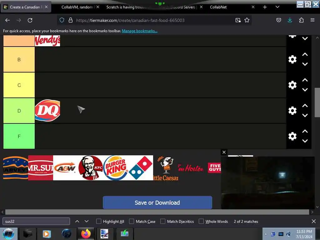Go to next find match
This screenshot has width=320, height=240.
pyautogui.click(x=87, y=221)
